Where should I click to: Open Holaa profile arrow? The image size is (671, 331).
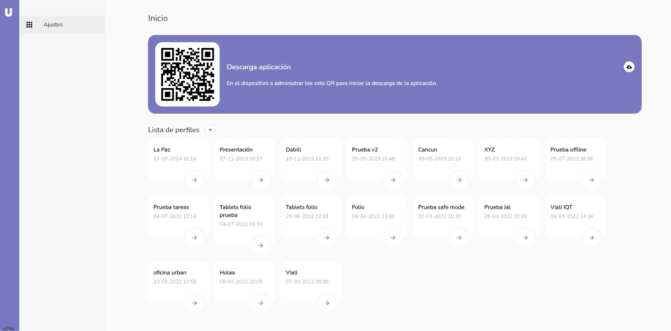pyautogui.click(x=260, y=303)
